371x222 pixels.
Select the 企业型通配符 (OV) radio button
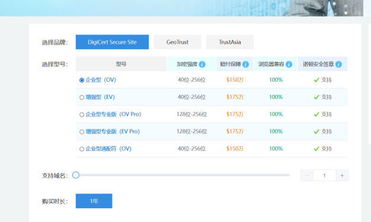tap(82, 149)
